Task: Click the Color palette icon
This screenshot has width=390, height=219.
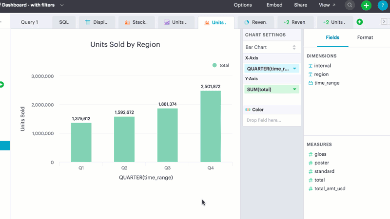Action: pyautogui.click(x=248, y=109)
